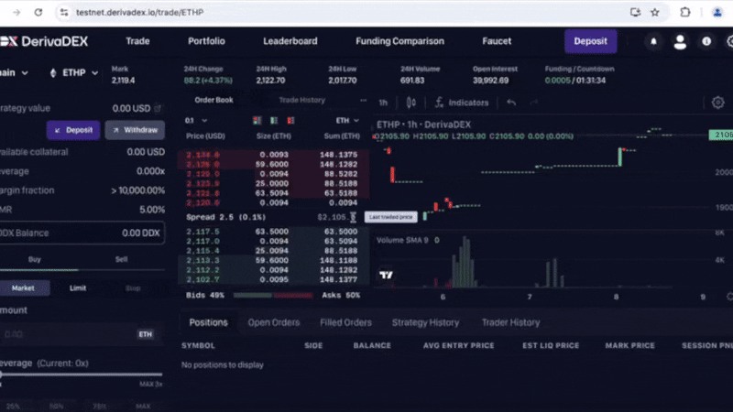Click ask price row with size 59.6000
733x412 pixels.
point(273,165)
